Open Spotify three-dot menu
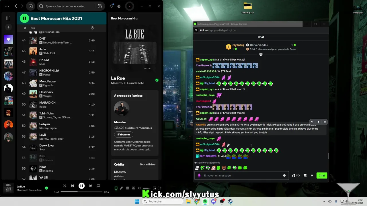 click(7, 6)
